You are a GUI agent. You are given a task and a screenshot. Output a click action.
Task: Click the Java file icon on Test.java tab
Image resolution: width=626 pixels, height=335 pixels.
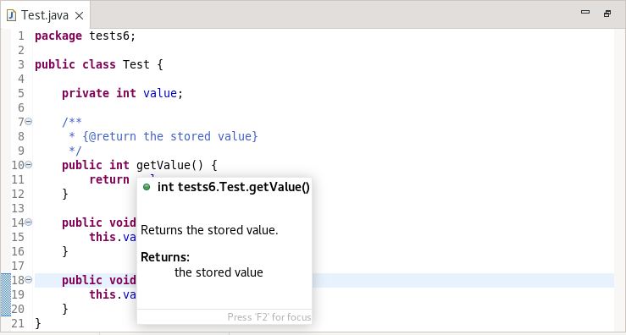(x=11, y=15)
